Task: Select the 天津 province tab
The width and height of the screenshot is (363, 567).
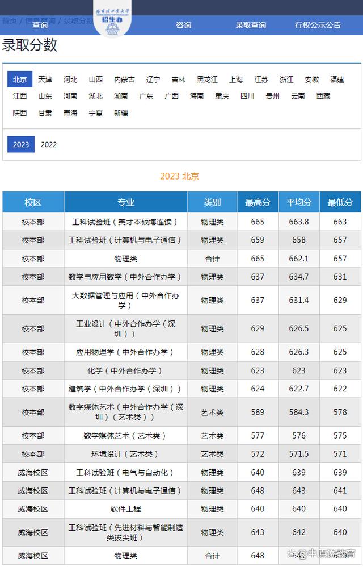Action: [x=45, y=79]
